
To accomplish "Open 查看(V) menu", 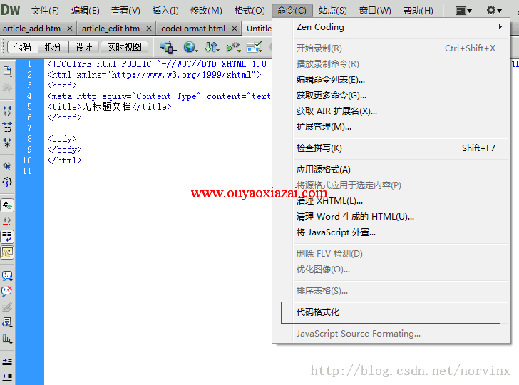I will click(x=125, y=11).
